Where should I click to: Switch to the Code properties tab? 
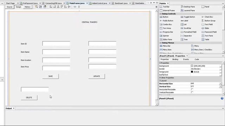pos(197,59)
